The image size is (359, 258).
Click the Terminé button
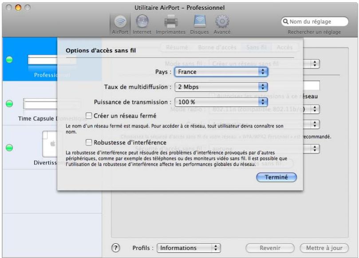tap(276, 177)
